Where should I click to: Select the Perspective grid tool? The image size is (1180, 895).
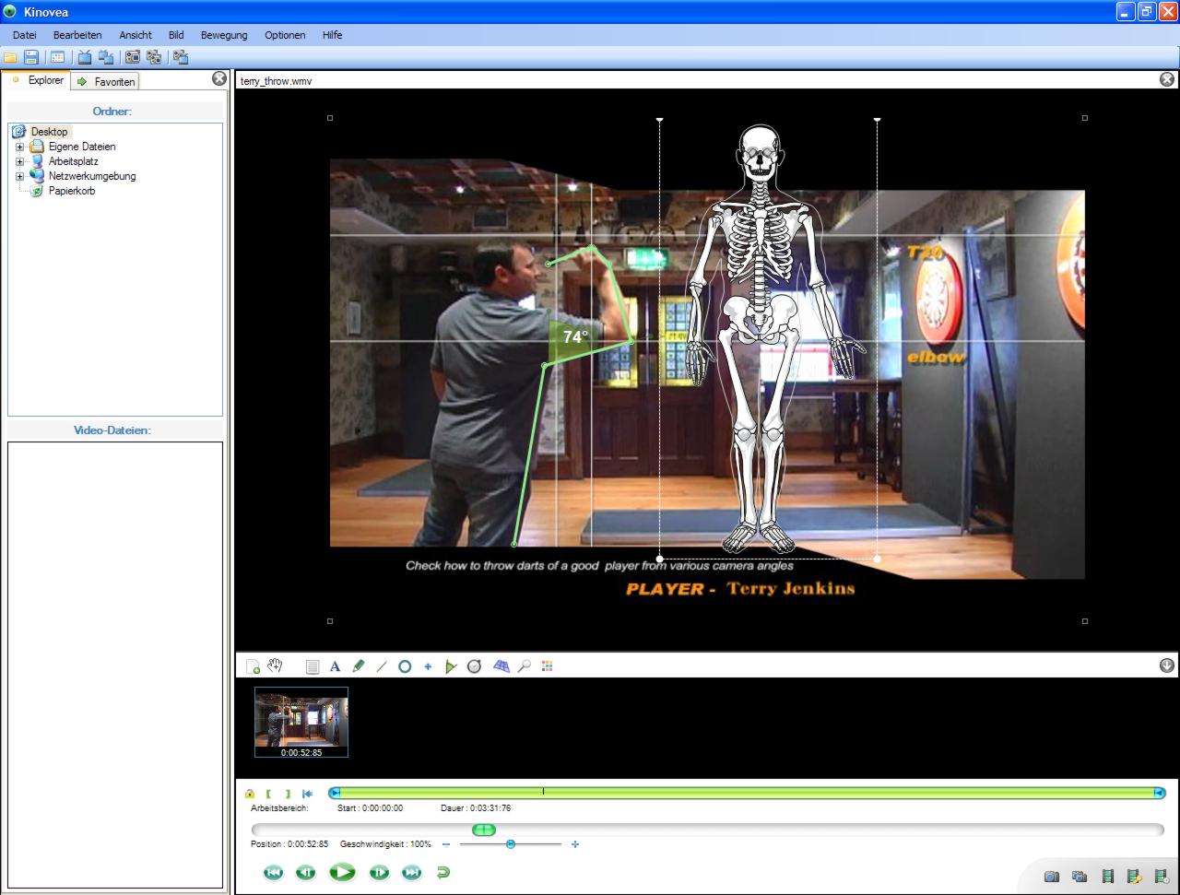point(501,666)
